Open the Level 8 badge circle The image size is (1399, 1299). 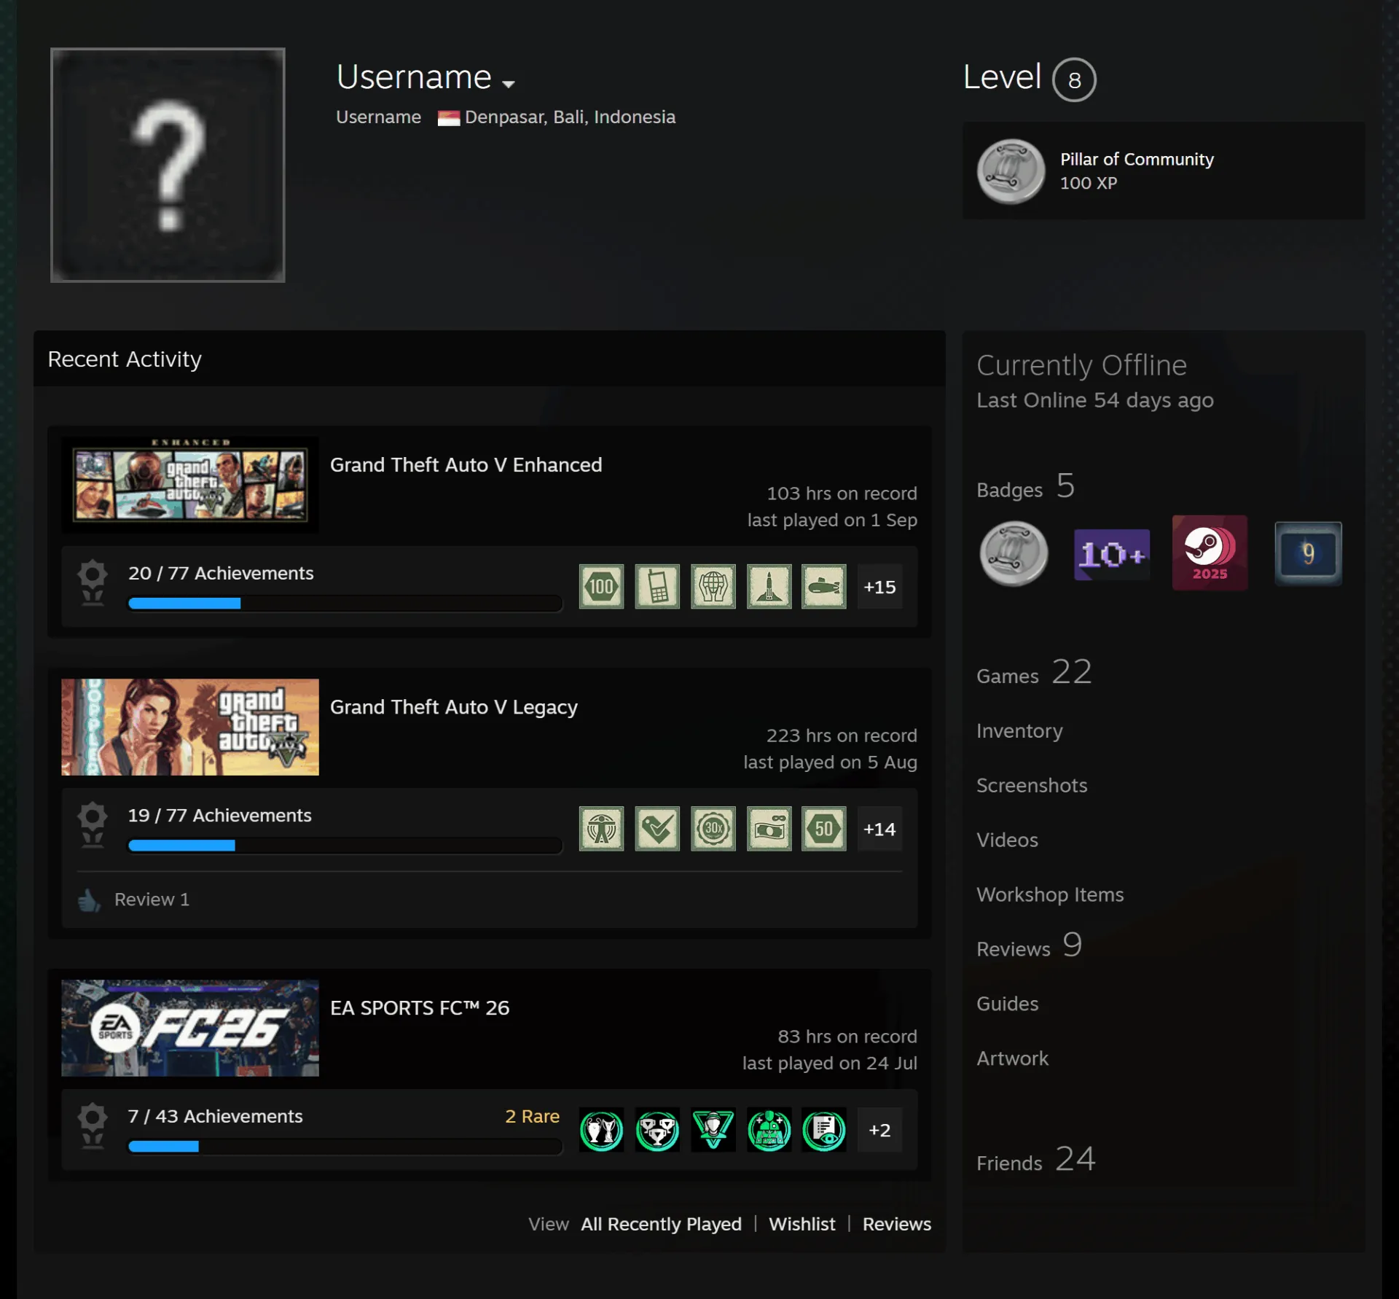click(1074, 79)
